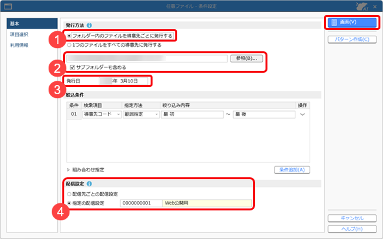Click the 画面(V) button
This screenshot has width=383, height=239.
(352, 22)
